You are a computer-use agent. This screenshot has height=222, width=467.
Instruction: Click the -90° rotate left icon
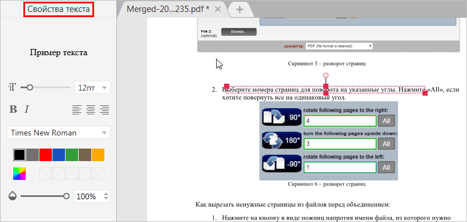point(282,163)
